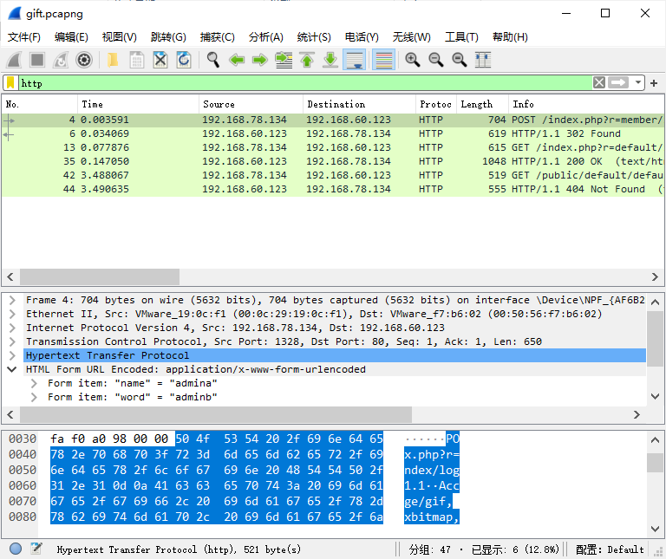666x559 pixels.
Task: Toggle packet list colorization
Action: [383, 60]
